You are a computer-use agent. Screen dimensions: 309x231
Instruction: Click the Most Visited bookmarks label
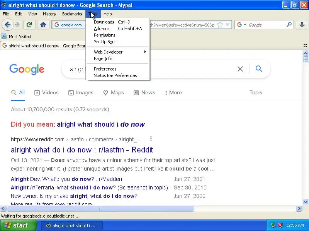point(20,37)
